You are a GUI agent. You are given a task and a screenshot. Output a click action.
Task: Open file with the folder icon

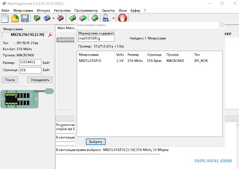pyautogui.click(x=15, y=18)
